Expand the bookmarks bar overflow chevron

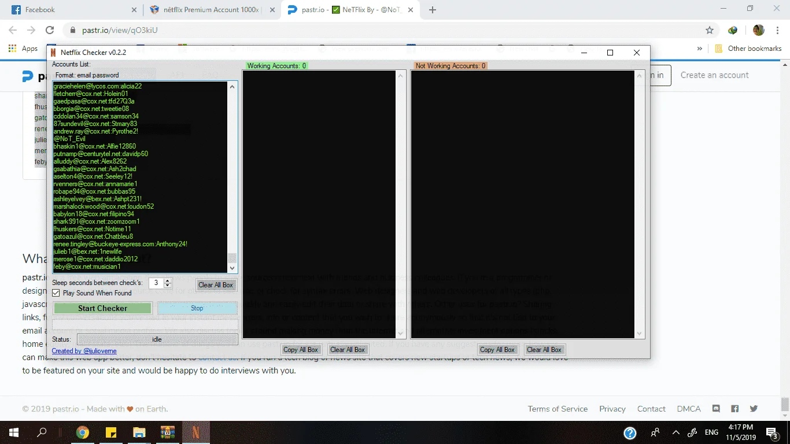(700, 49)
